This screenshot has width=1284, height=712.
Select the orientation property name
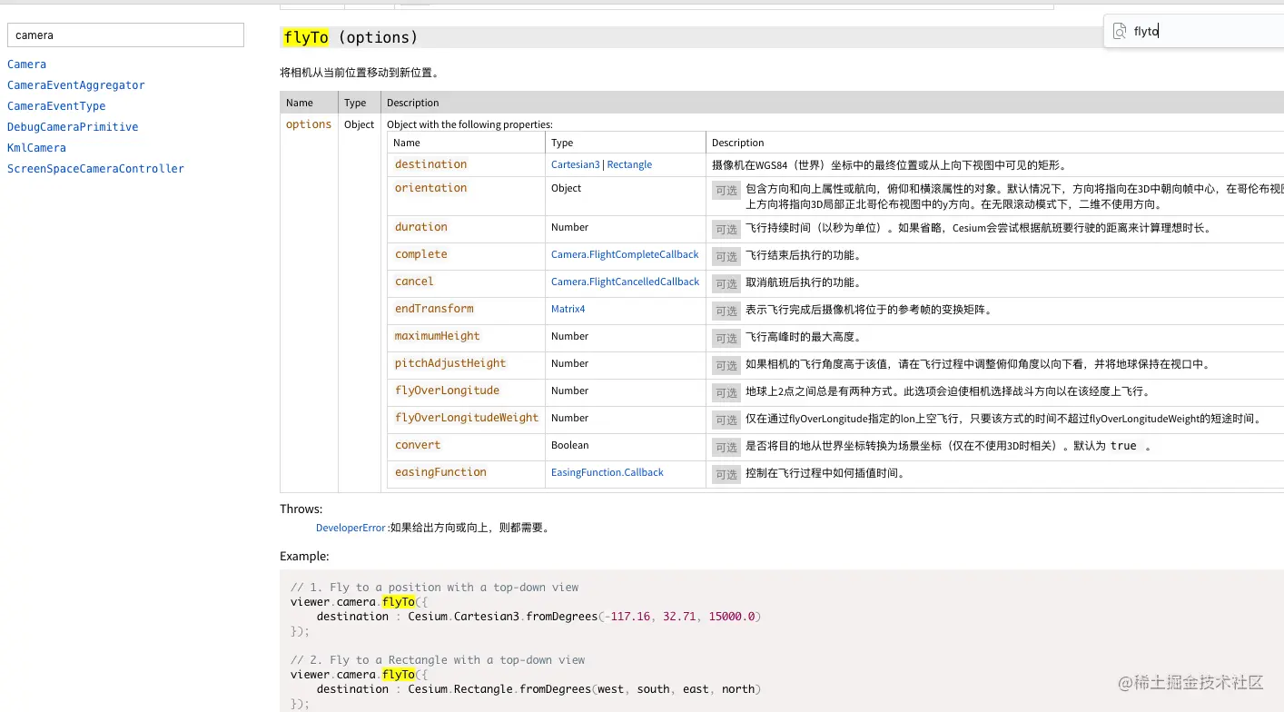[430, 188]
